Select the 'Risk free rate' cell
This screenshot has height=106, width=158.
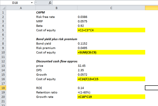click(56, 17)
